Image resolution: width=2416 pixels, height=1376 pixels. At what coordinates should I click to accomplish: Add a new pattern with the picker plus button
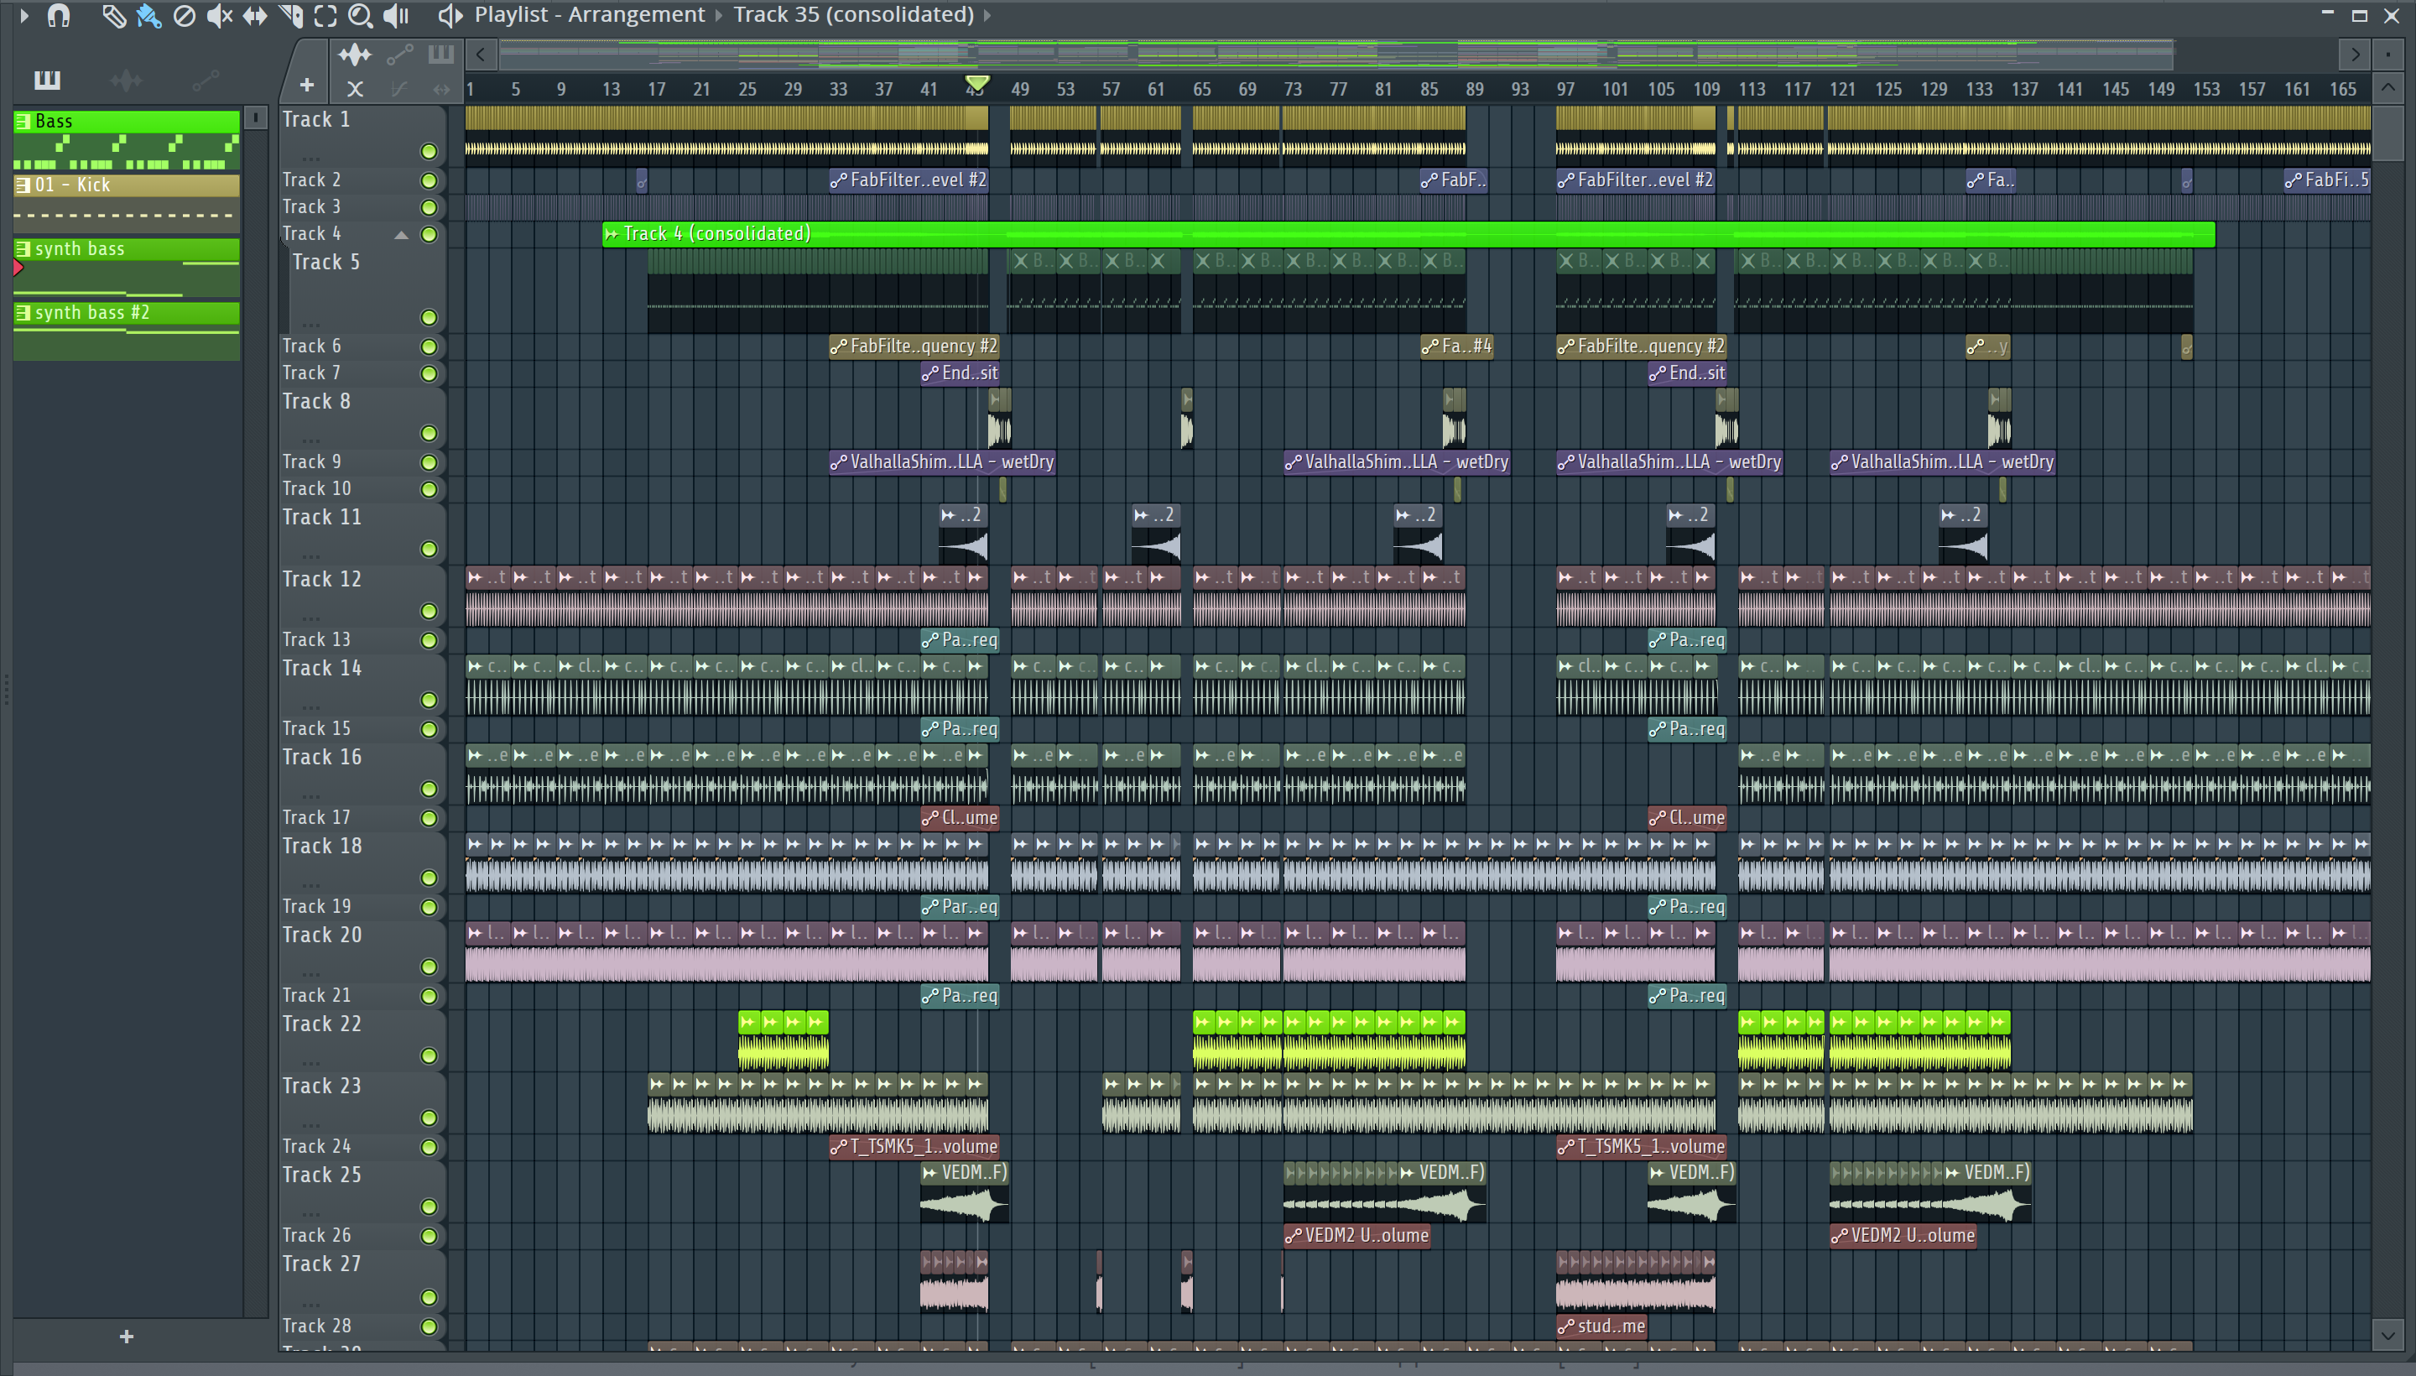point(127,1337)
